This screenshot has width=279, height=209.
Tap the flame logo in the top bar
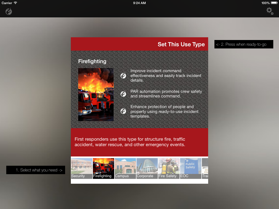(x=9, y=11)
